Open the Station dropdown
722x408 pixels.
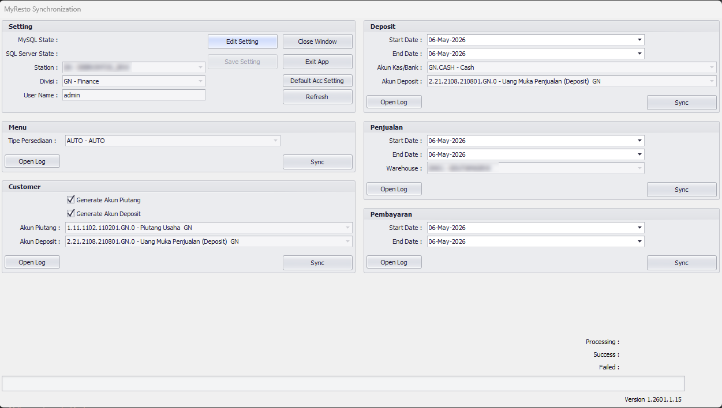pos(201,67)
